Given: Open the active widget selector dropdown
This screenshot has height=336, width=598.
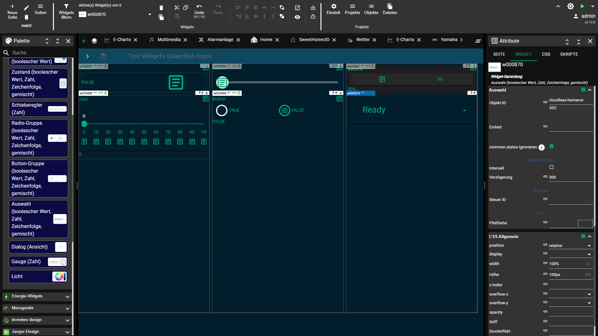Looking at the screenshot, I should tap(149, 14).
